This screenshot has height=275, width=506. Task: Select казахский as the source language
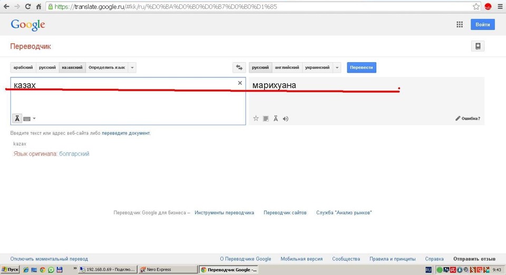pos(72,67)
